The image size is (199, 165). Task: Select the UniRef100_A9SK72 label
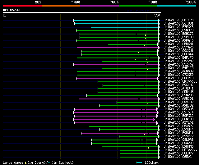[178, 136]
